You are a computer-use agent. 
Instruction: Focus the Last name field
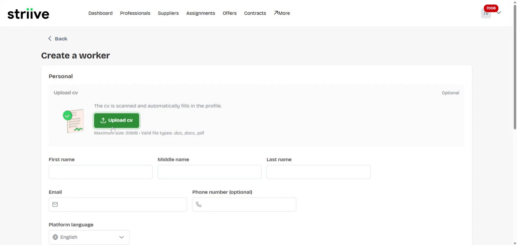click(x=319, y=172)
